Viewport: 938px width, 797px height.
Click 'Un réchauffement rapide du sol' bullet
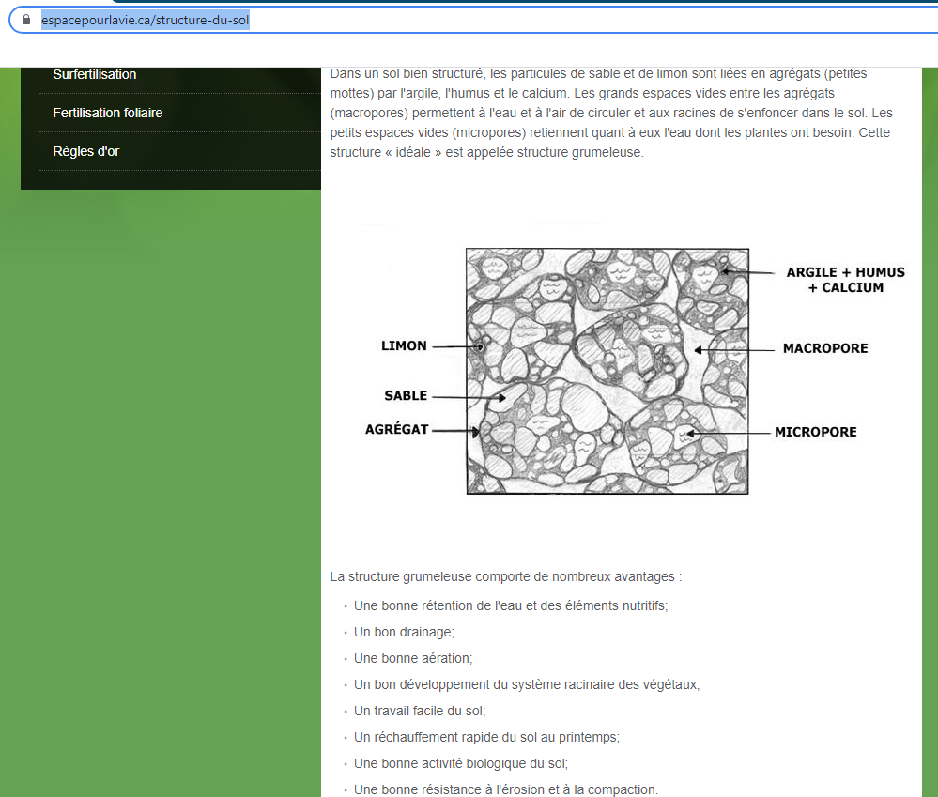point(486,738)
